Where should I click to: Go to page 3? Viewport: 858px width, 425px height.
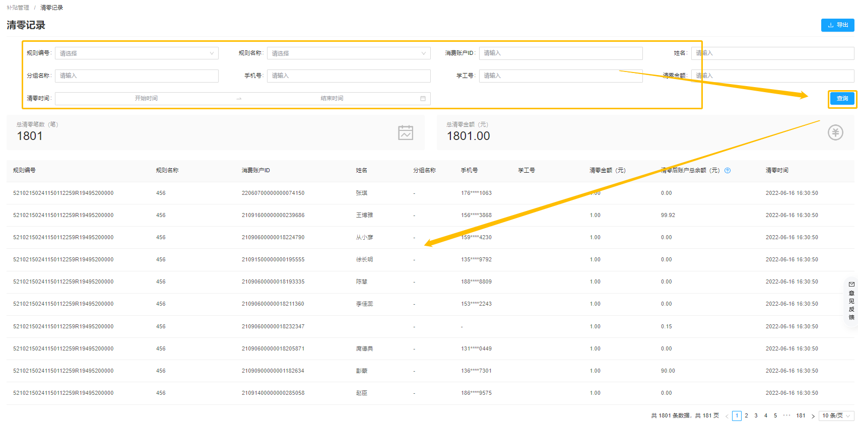tap(756, 416)
